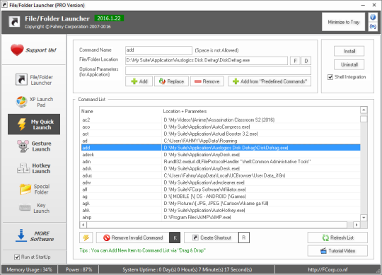Image resolution: width=382 pixels, height=275 pixels.
Task: Select the act command row
Action: (221, 134)
